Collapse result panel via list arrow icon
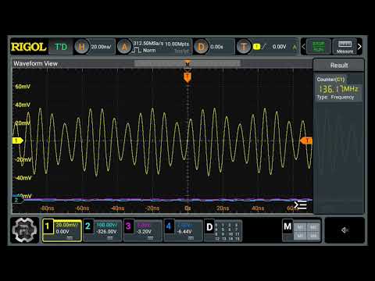 (x=301, y=205)
